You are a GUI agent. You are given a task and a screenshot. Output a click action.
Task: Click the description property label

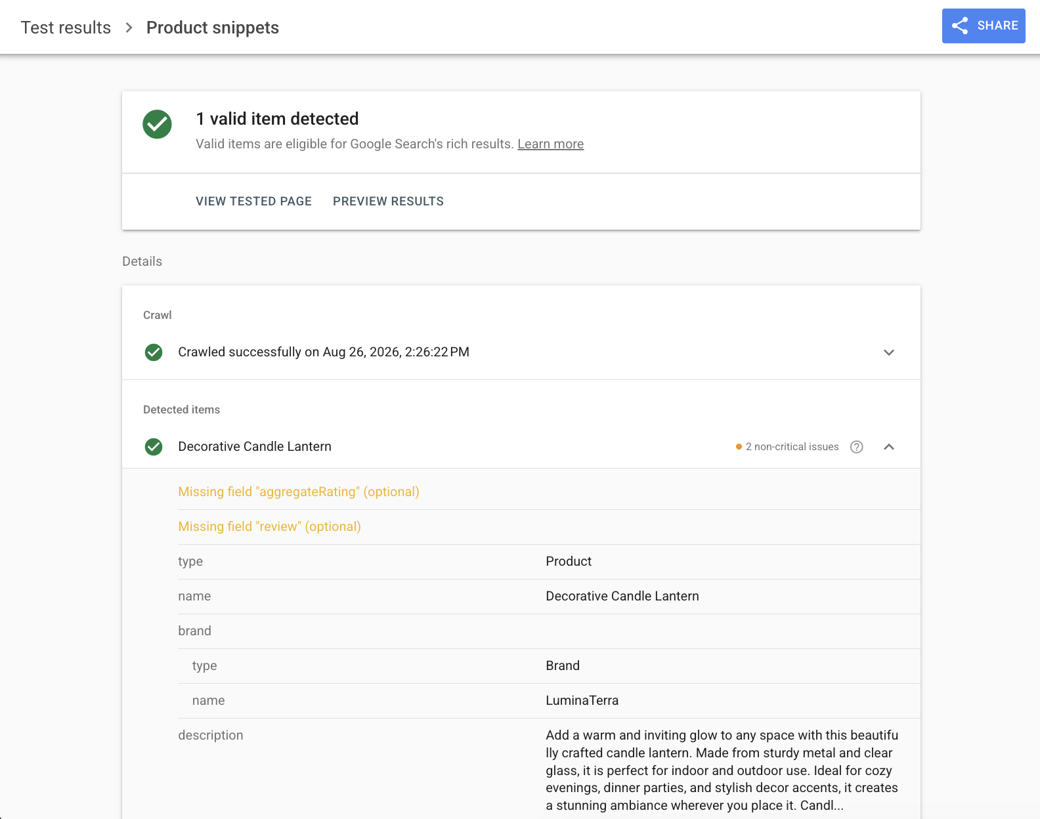pyautogui.click(x=210, y=735)
